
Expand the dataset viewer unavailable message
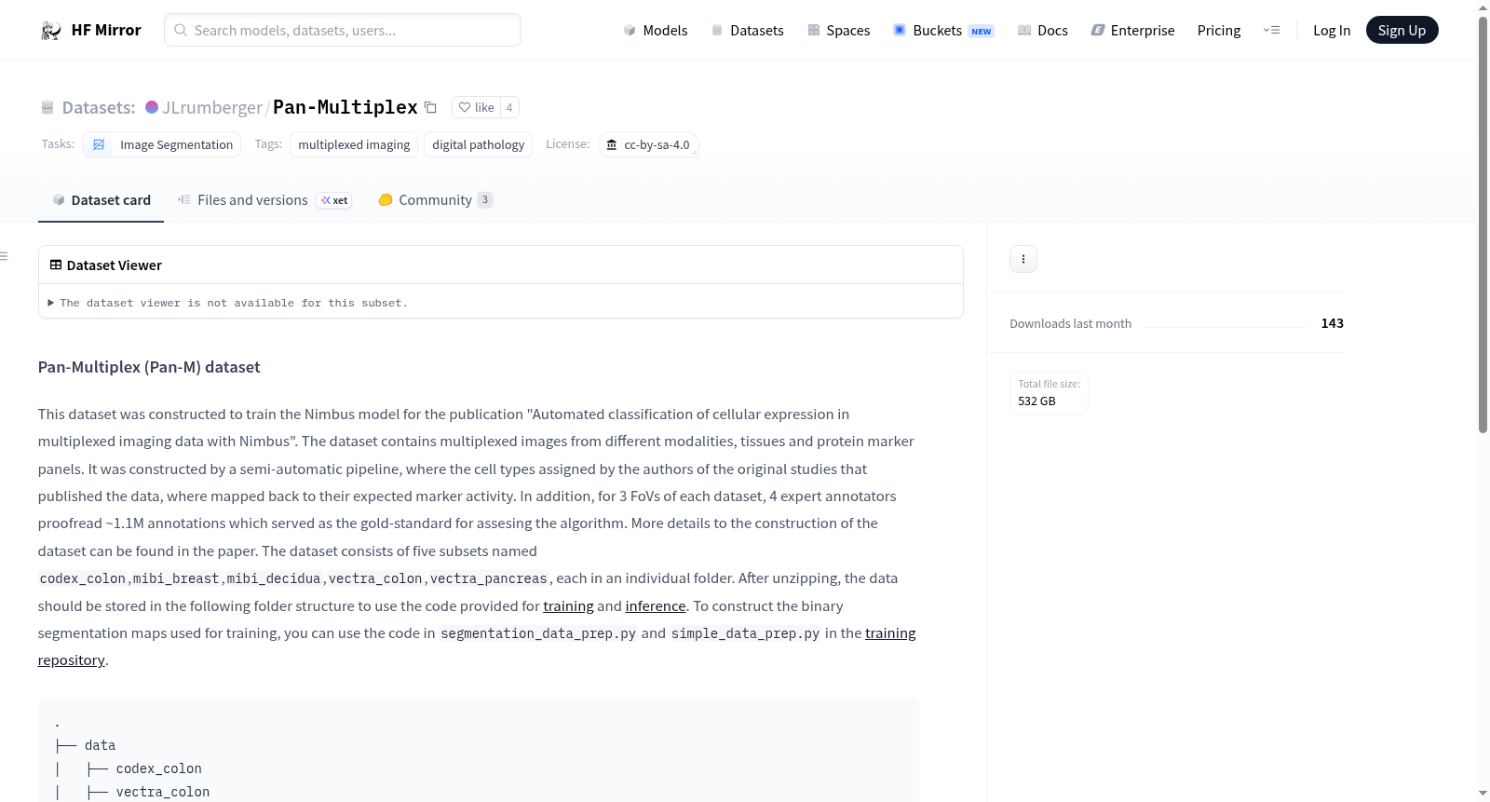(228, 303)
